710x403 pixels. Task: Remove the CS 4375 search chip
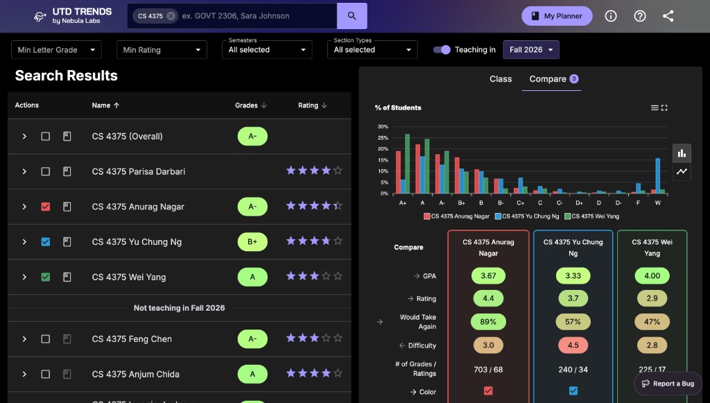coord(171,16)
